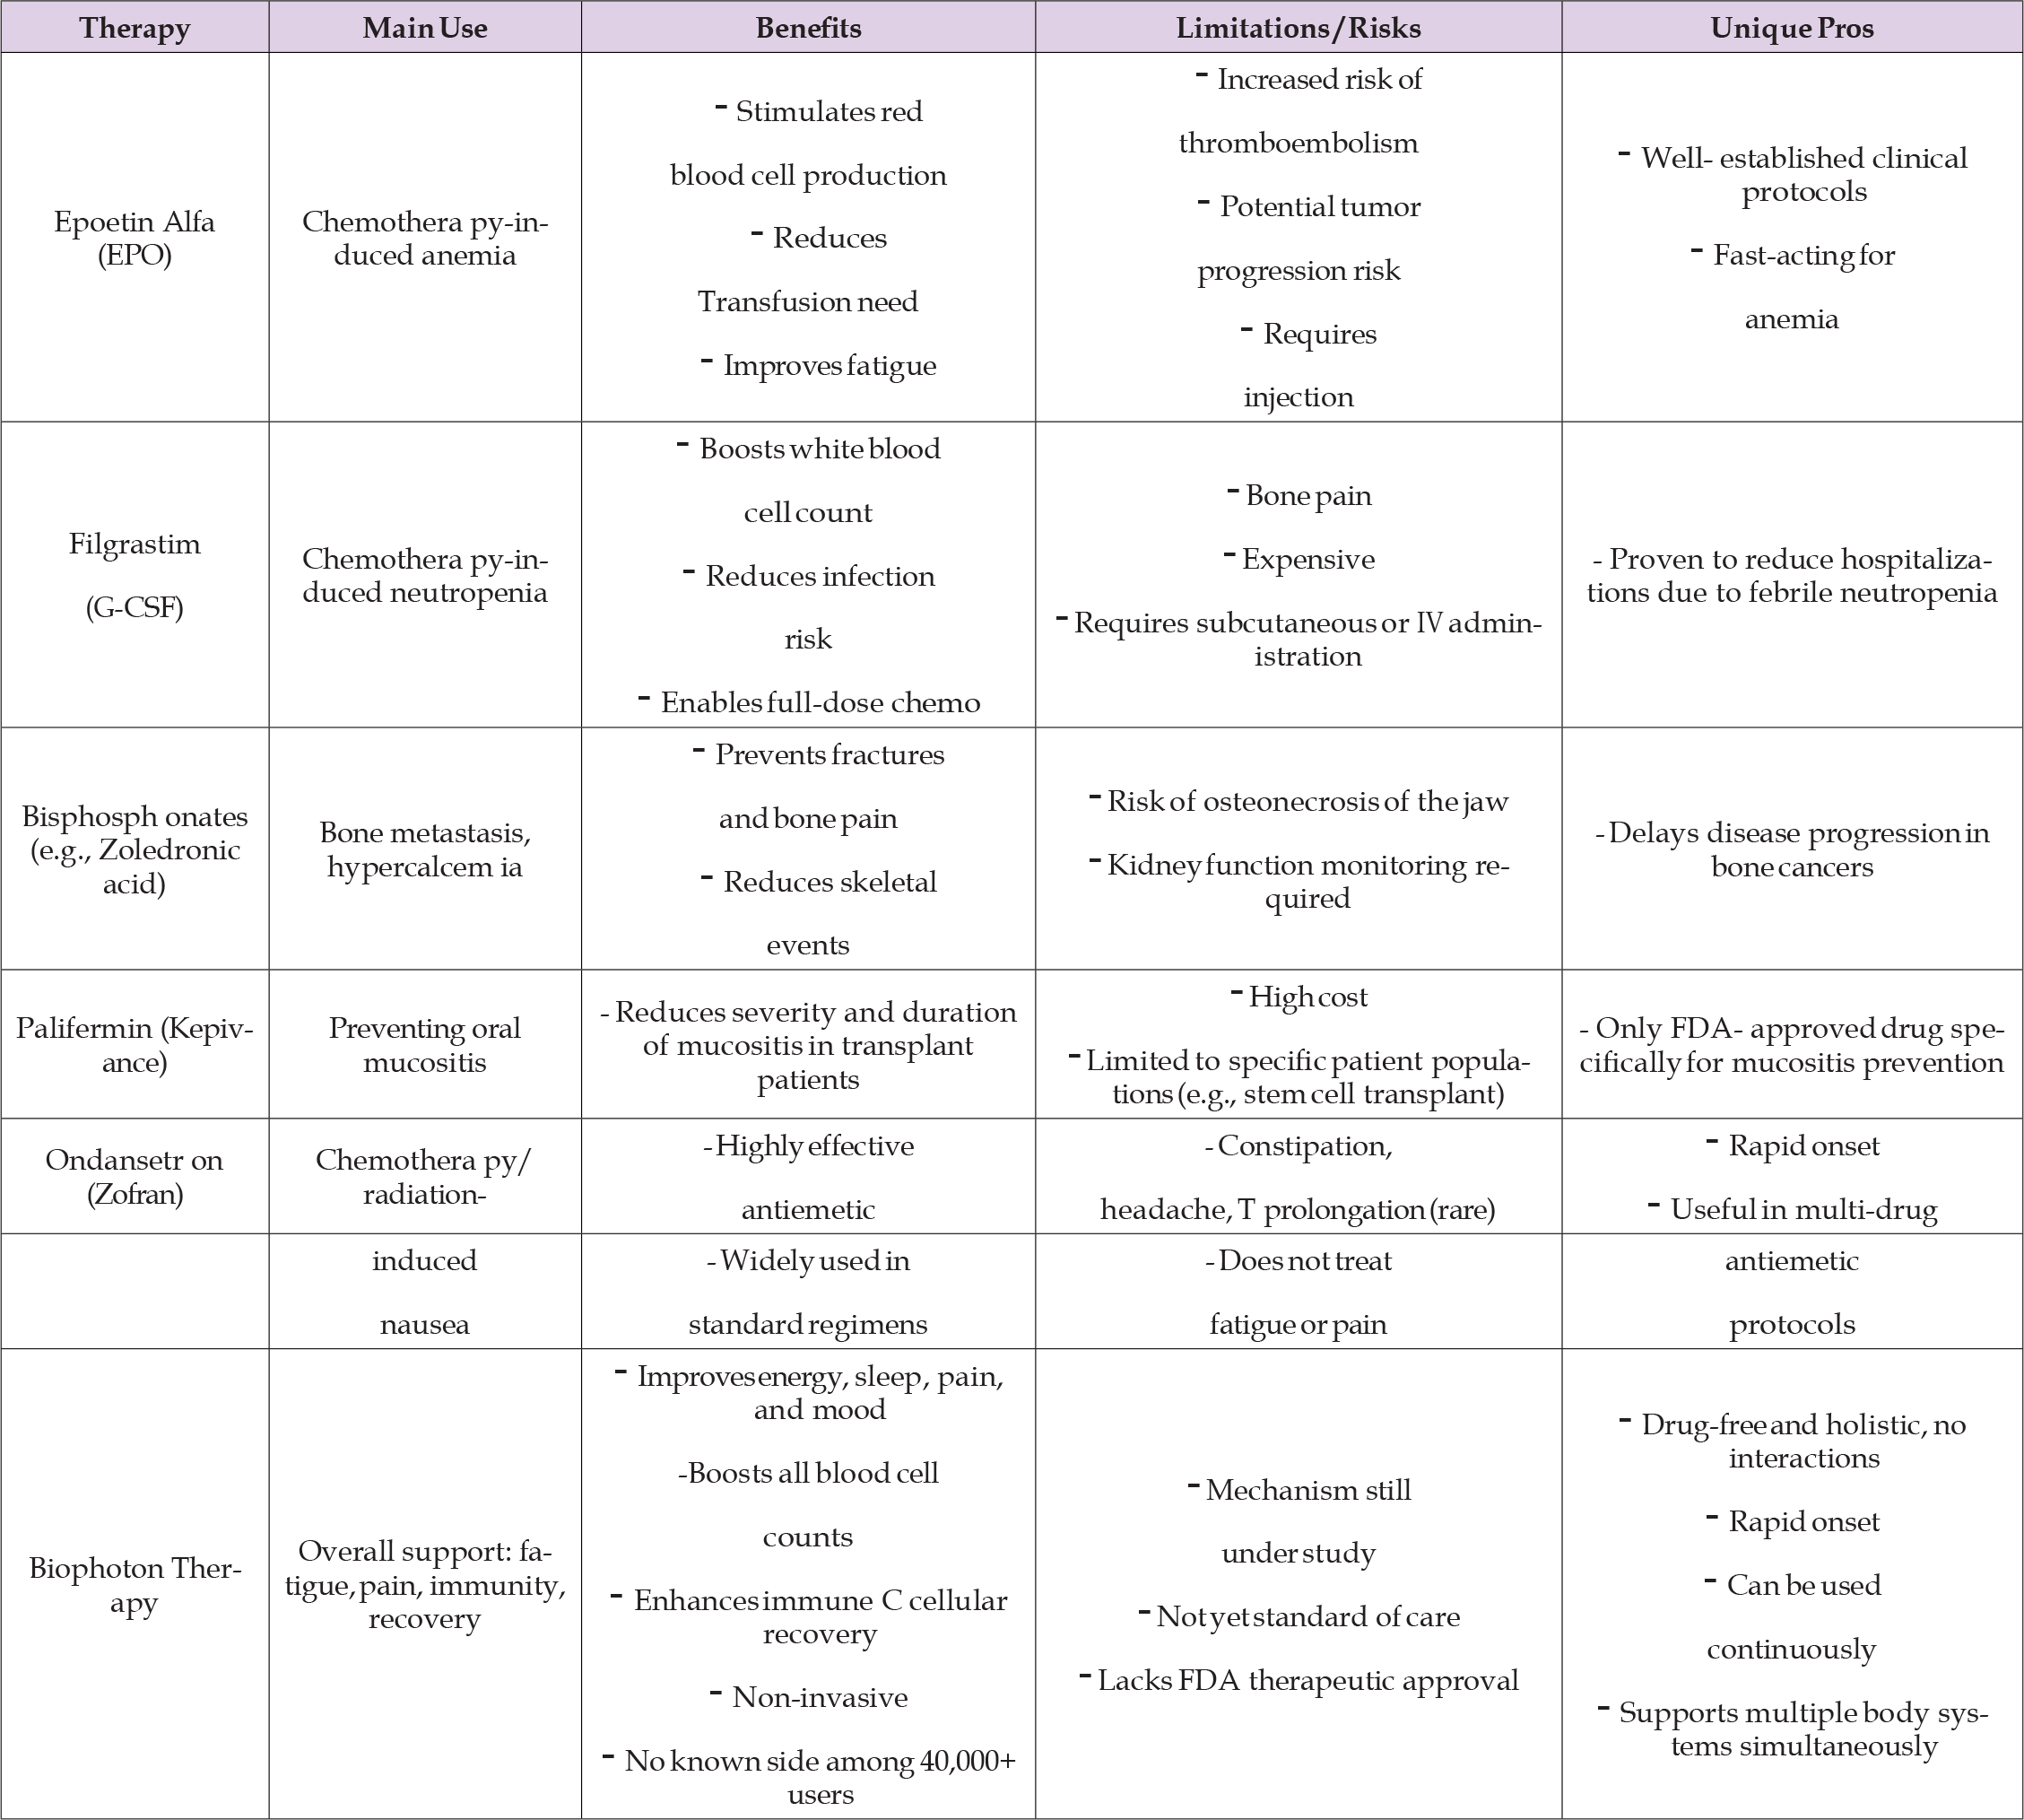Select the Palifermin (Kepivance) cell
The height and width of the screenshot is (1820, 2024).
coord(134,1044)
